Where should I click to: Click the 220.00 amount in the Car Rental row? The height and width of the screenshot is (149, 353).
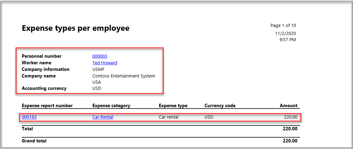pos(291,117)
